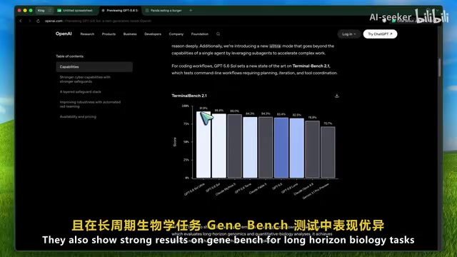Go back with browser back arrow

pyautogui.click(x=21, y=21)
